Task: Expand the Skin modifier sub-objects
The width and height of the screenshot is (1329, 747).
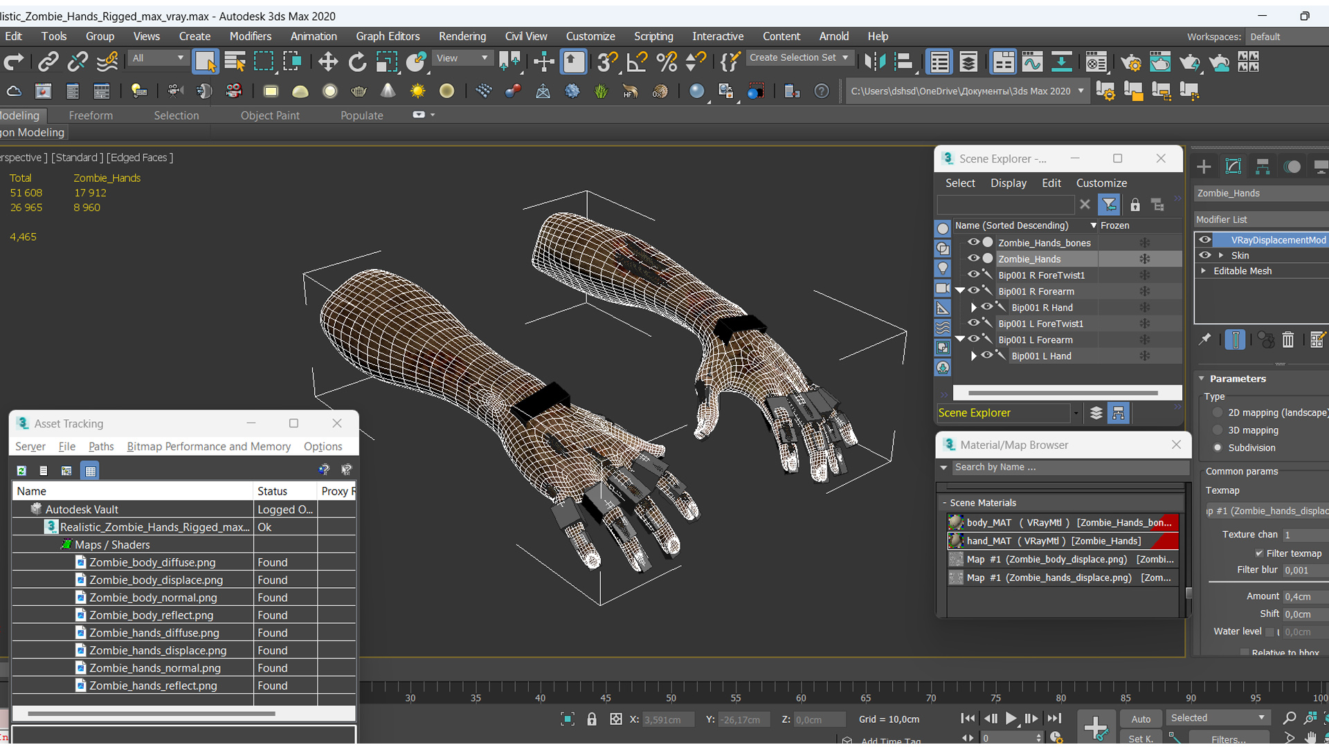Action: click(1222, 255)
